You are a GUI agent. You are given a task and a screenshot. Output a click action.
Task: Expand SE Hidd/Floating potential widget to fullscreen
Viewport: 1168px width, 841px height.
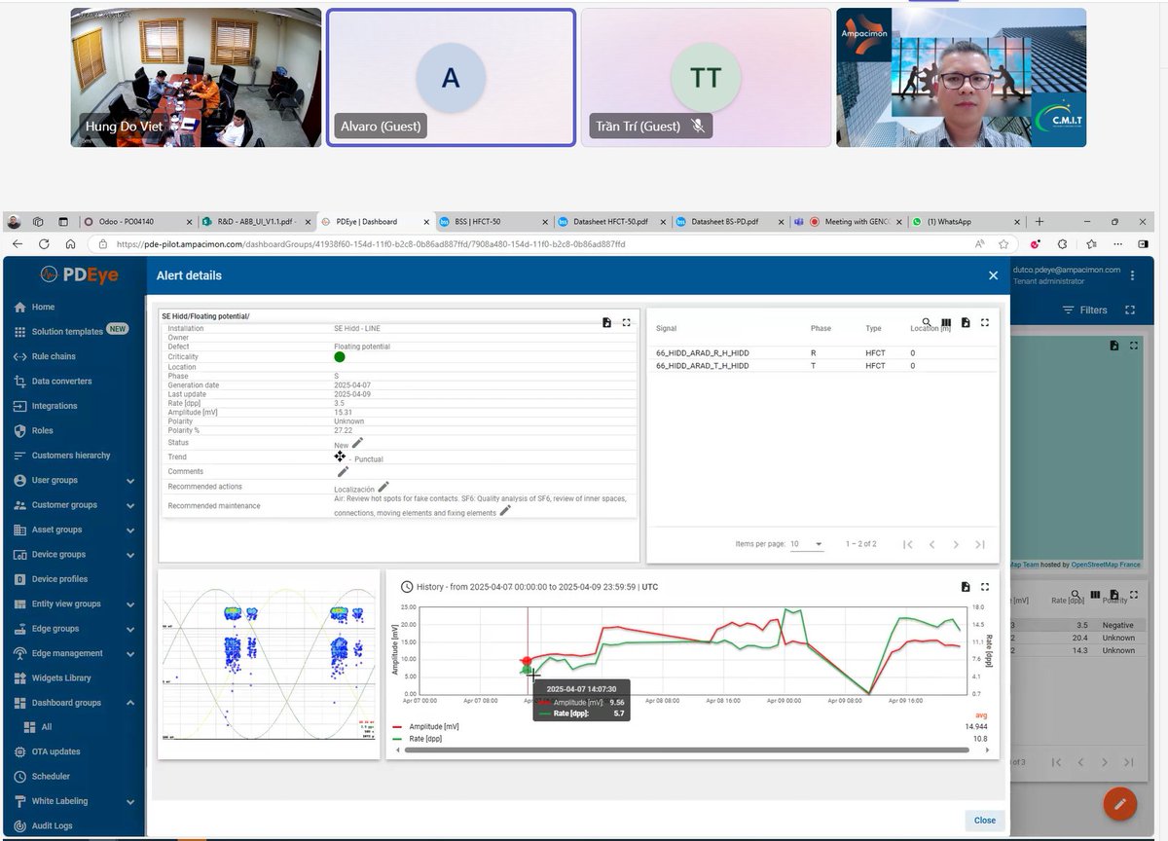click(x=626, y=322)
